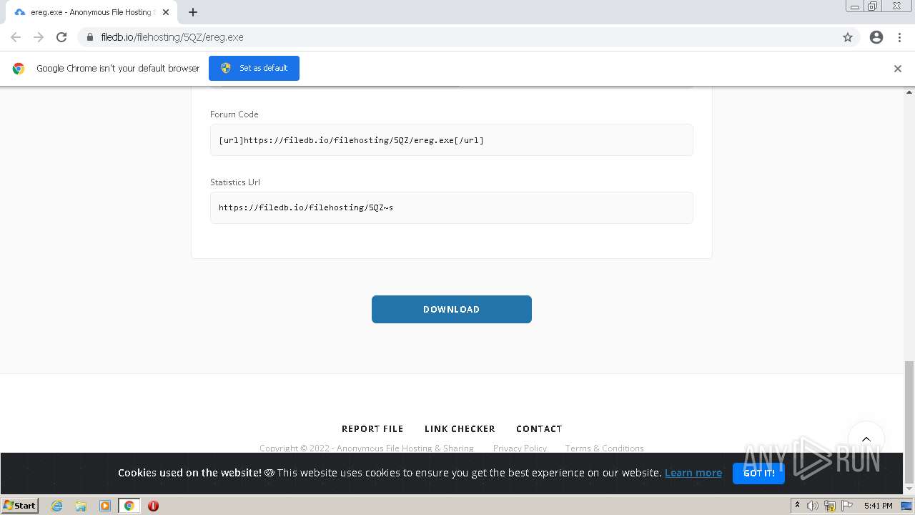
Task: Open the Terms & Conditions link
Action: (x=604, y=448)
